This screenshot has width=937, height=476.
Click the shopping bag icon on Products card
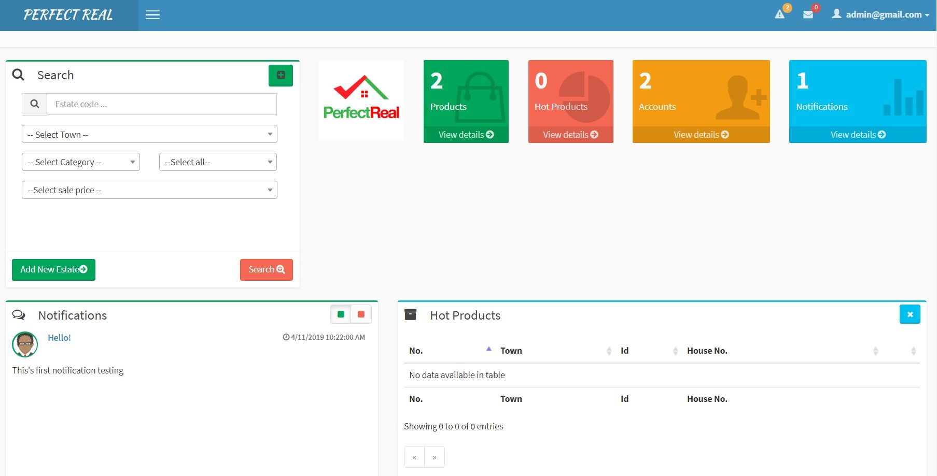point(480,96)
